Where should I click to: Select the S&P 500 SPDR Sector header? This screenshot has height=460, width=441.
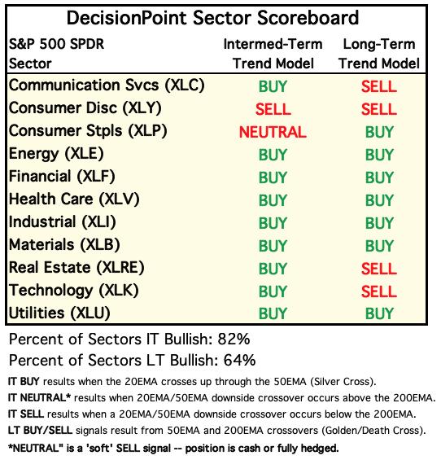click(x=57, y=54)
